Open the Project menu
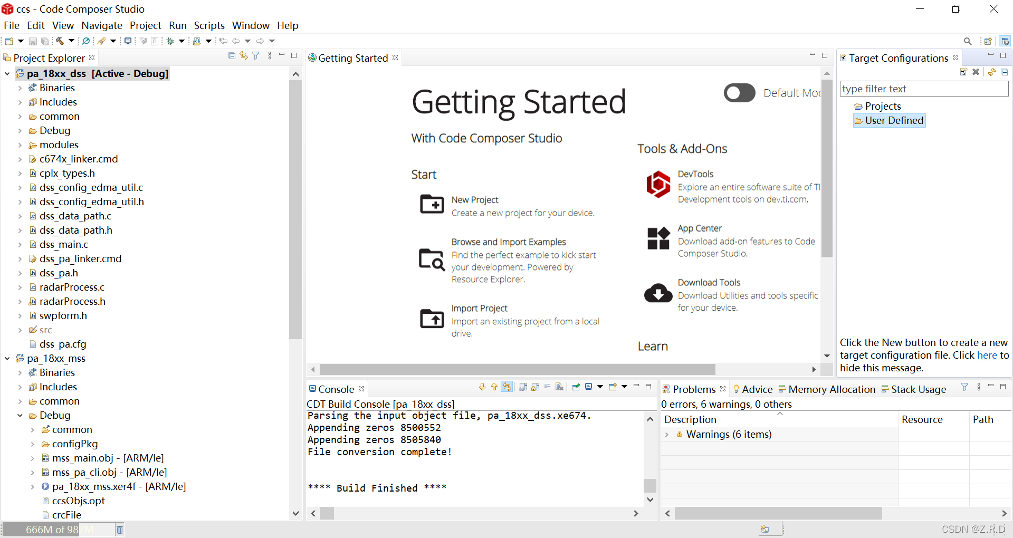 [146, 25]
